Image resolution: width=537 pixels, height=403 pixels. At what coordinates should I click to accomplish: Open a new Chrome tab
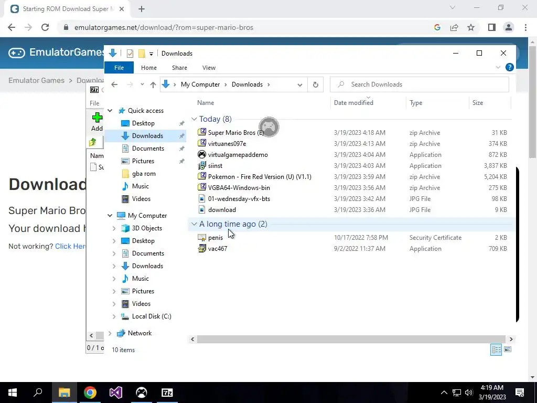[x=142, y=9]
